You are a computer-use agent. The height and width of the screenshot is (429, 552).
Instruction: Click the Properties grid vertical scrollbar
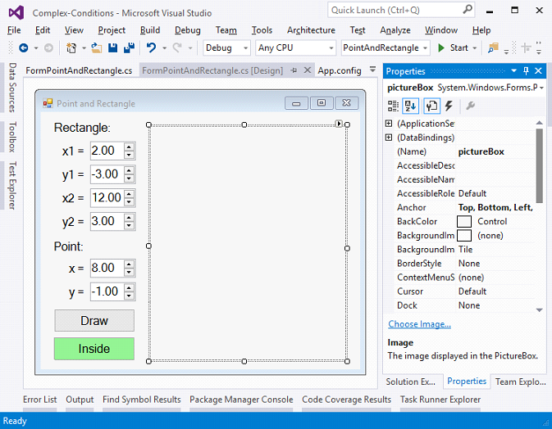click(x=539, y=165)
